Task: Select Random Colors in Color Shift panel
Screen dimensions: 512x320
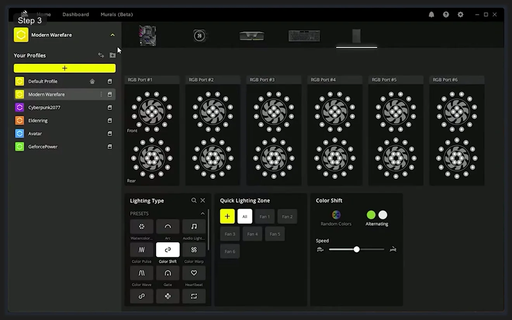Action: coord(335,214)
